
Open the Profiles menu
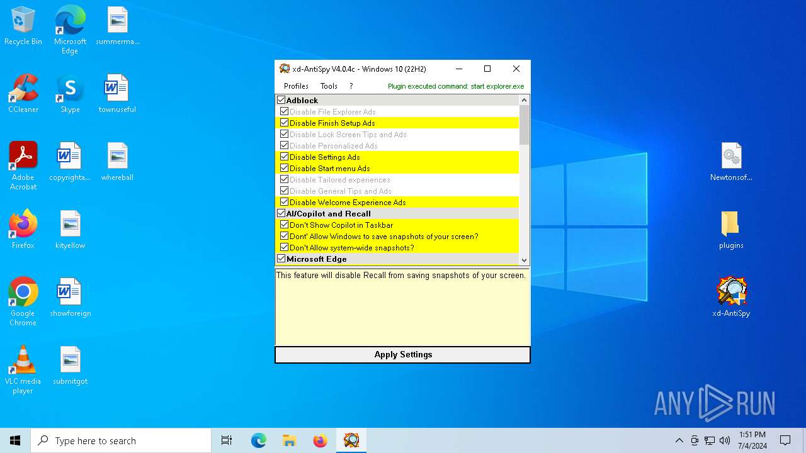click(296, 86)
